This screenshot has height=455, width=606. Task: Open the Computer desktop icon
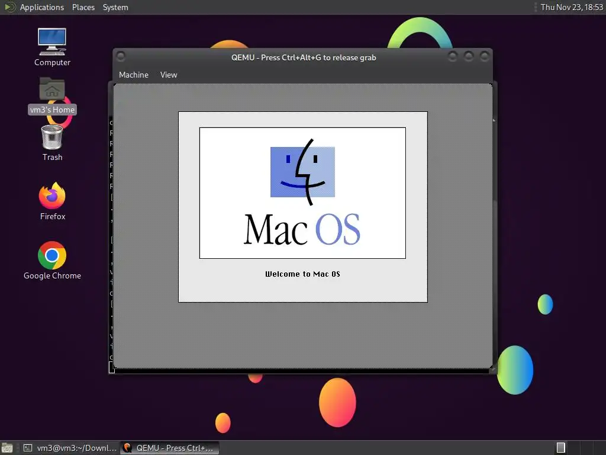pyautogui.click(x=52, y=47)
